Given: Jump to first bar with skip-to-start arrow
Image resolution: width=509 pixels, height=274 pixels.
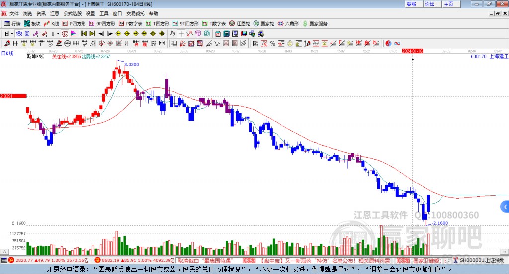Looking at the screenshot, I should pos(84,34).
